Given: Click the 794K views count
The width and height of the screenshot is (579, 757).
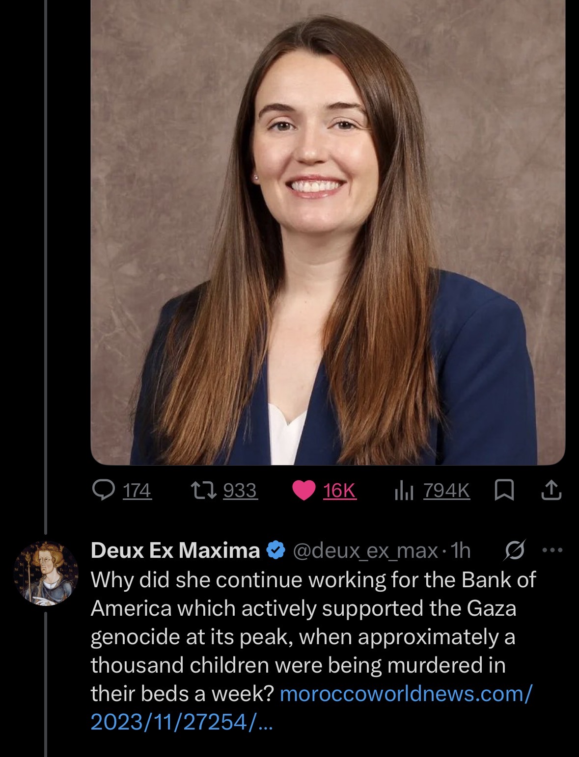Looking at the screenshot, I should click(x=446, y=491).
